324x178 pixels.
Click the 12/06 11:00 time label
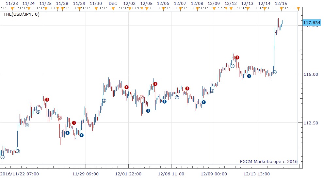[x=171, y=174]
